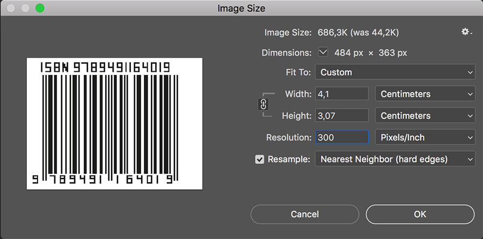Click the Image Size value text
This screenshot has width=483, height=239.
(x=358, y=32)
